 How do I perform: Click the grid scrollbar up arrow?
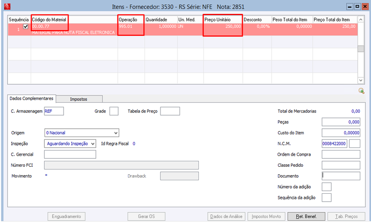[x=361, y=20]
